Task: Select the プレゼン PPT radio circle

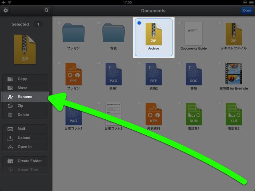Action: pos(59,63)
